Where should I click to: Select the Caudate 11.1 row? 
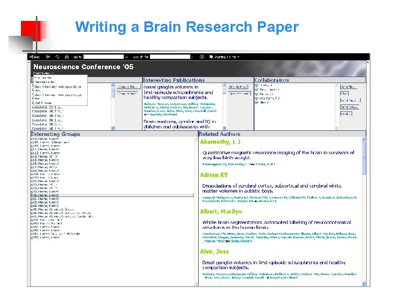point(48,107)
